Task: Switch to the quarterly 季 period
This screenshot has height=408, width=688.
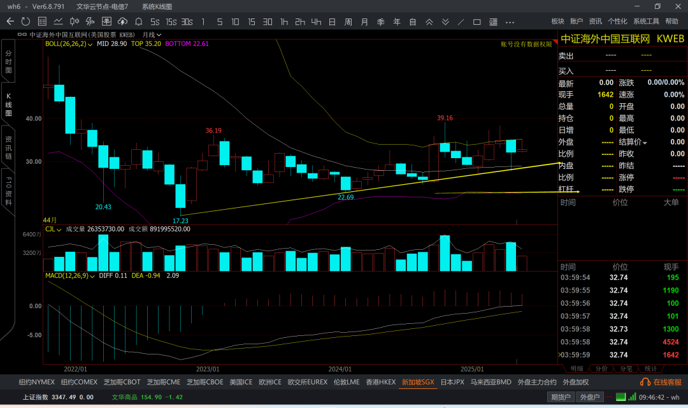Action: click(x=380, y=22)
